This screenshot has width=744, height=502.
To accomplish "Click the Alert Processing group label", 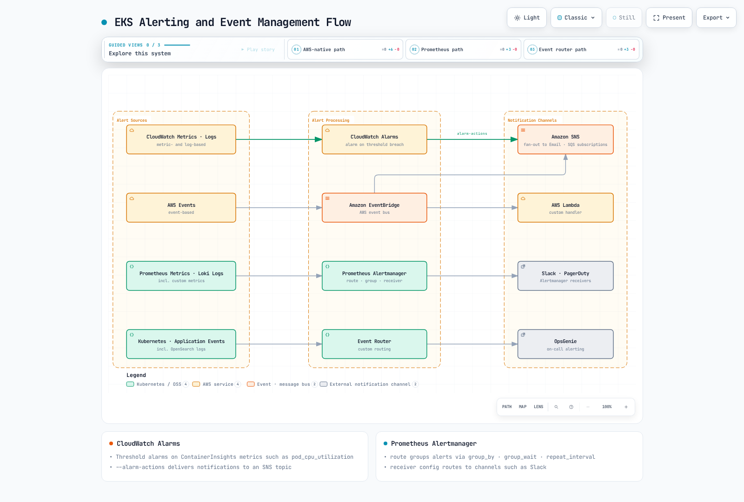I will 331,120.
